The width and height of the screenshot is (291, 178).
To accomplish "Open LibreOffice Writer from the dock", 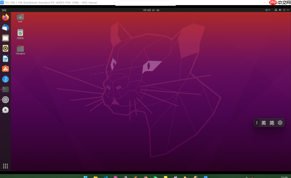I will tap(5, 58).
